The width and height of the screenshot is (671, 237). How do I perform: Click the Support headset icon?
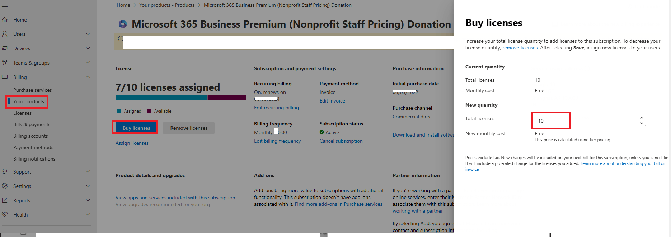[x=5, y=172]
